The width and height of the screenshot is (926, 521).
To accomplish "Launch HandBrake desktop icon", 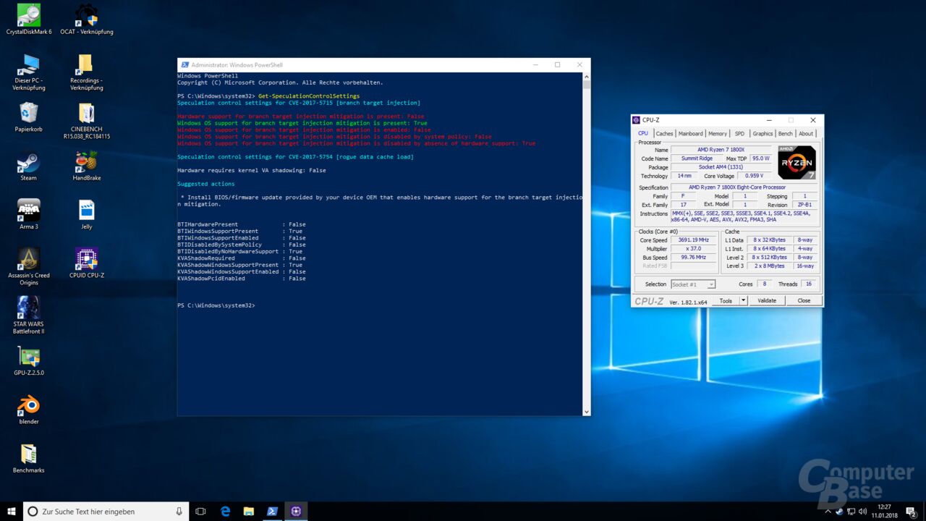I will coord(86,165).
